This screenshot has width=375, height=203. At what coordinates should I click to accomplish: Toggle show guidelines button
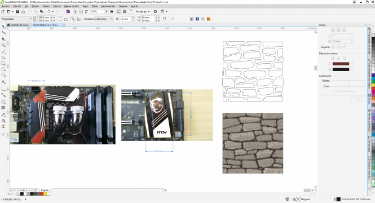(x=130, y=11)
